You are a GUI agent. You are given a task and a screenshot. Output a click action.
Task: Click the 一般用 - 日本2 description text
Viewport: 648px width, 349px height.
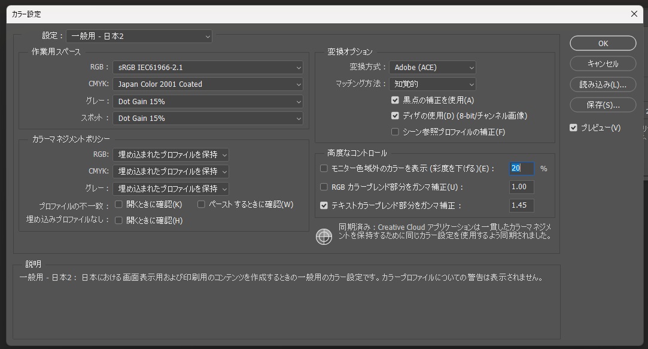click(x=281, y=278)
